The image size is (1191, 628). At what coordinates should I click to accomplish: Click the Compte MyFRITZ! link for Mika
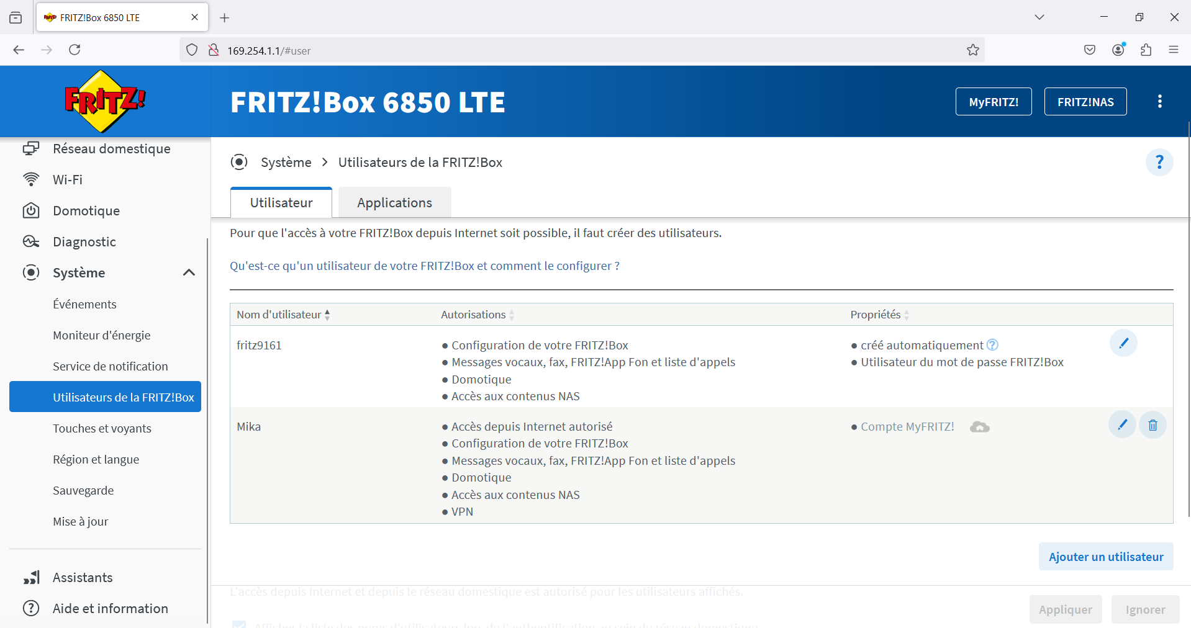tap(907, 427)
